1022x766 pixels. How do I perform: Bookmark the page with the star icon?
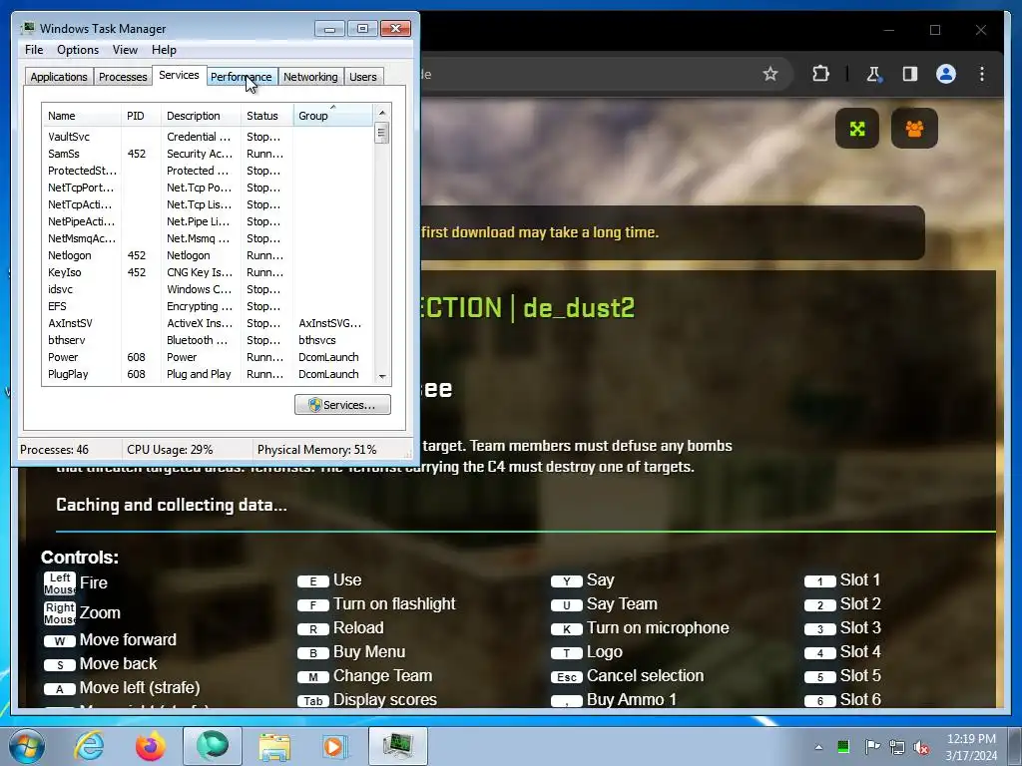(770, 74)
